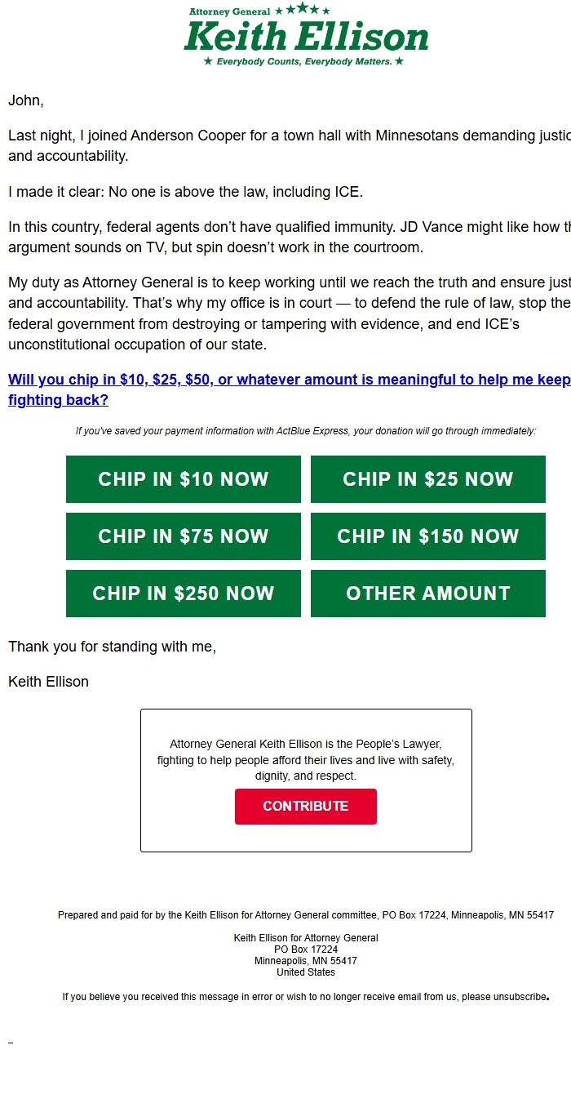
Task: Click the ActBlue Express payment notice text
Action: pyautogui.click(x=305, y=430)
